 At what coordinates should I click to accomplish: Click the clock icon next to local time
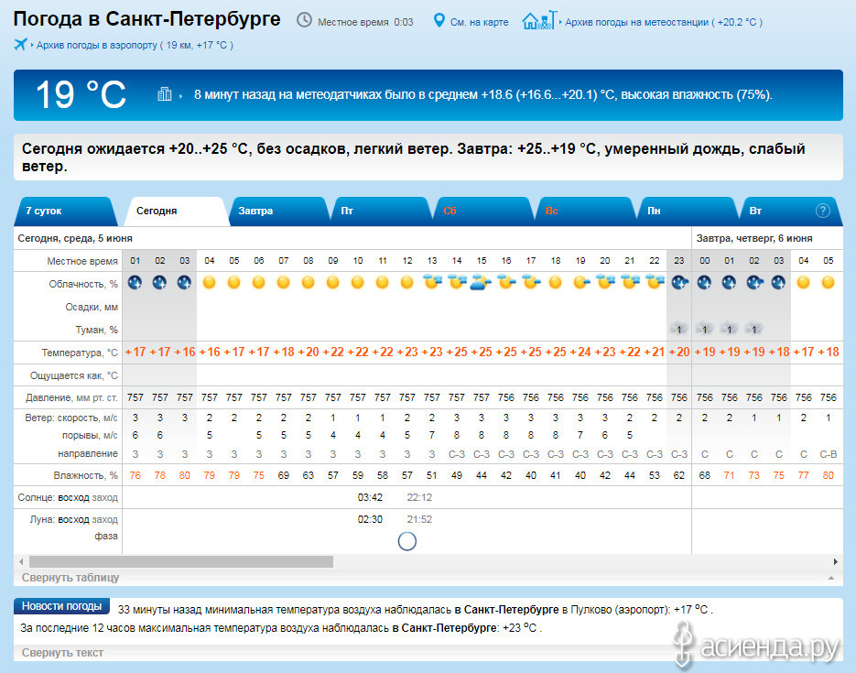pos(304,20)
